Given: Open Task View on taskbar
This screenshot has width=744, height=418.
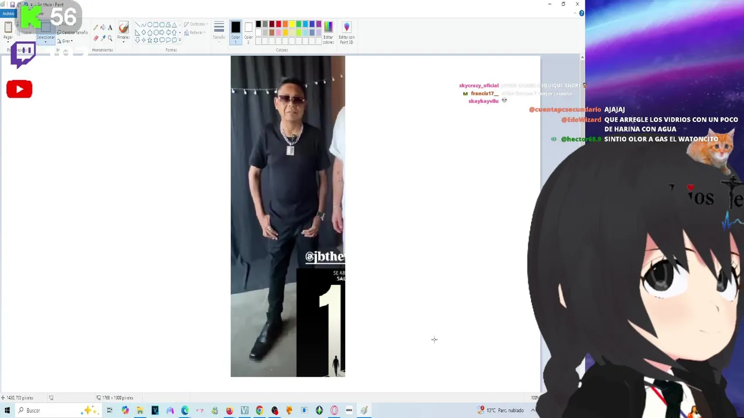Looking at the screenshot, I should [x=109, y=410].
